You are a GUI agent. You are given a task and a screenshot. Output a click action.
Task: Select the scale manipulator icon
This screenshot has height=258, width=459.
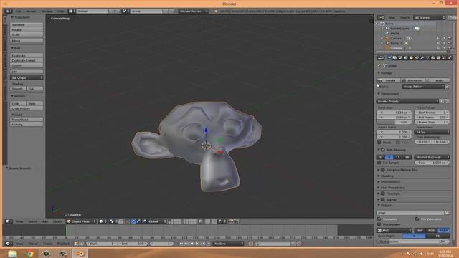143,221
